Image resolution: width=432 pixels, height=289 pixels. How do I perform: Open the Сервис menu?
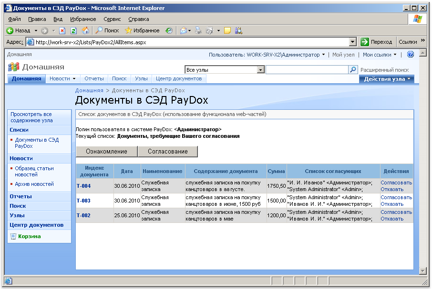[x=112, y=19]
